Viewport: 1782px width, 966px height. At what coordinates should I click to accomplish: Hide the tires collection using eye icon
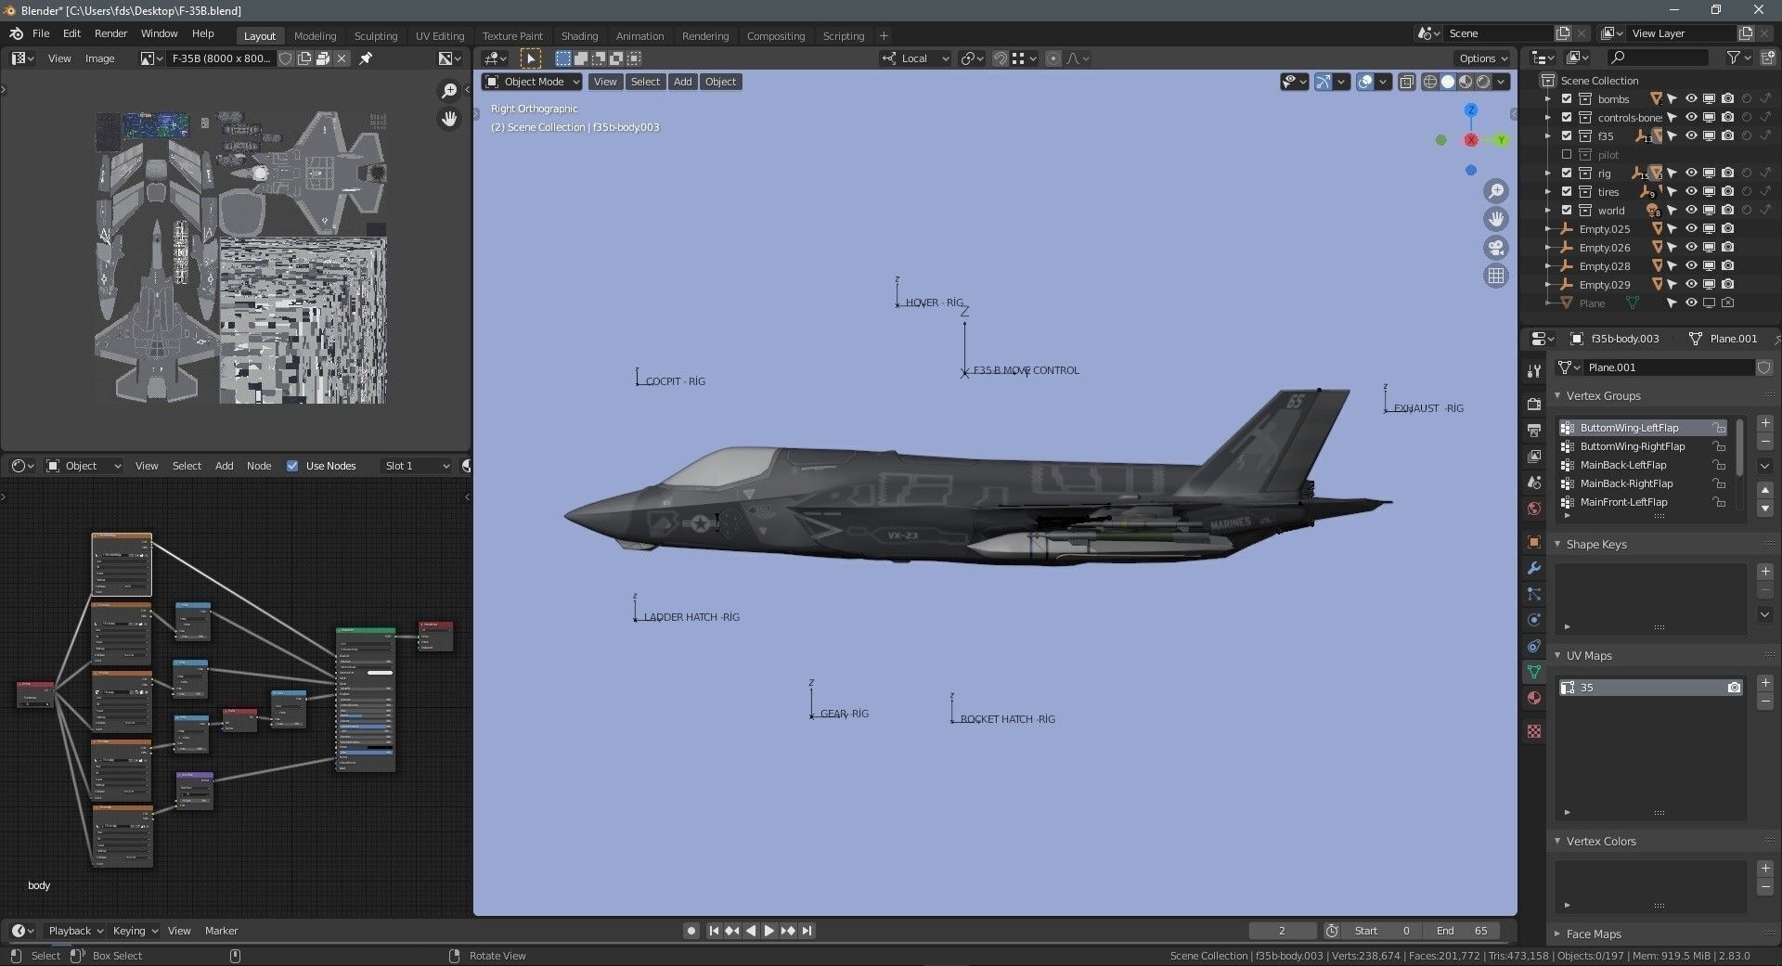[1691, 192]
